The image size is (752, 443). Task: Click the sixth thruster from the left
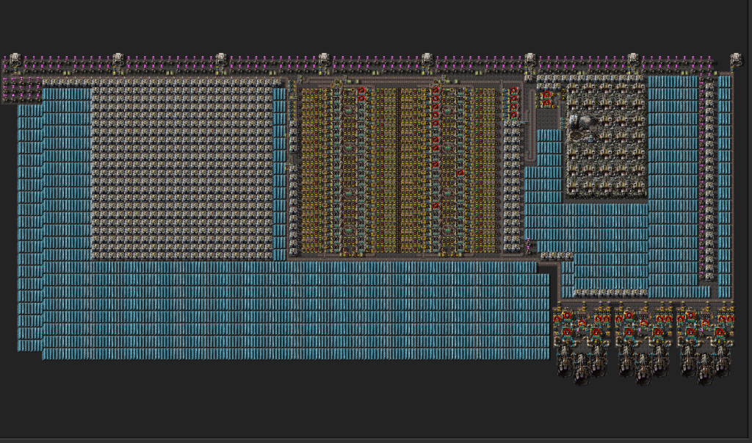pos(659,361)
